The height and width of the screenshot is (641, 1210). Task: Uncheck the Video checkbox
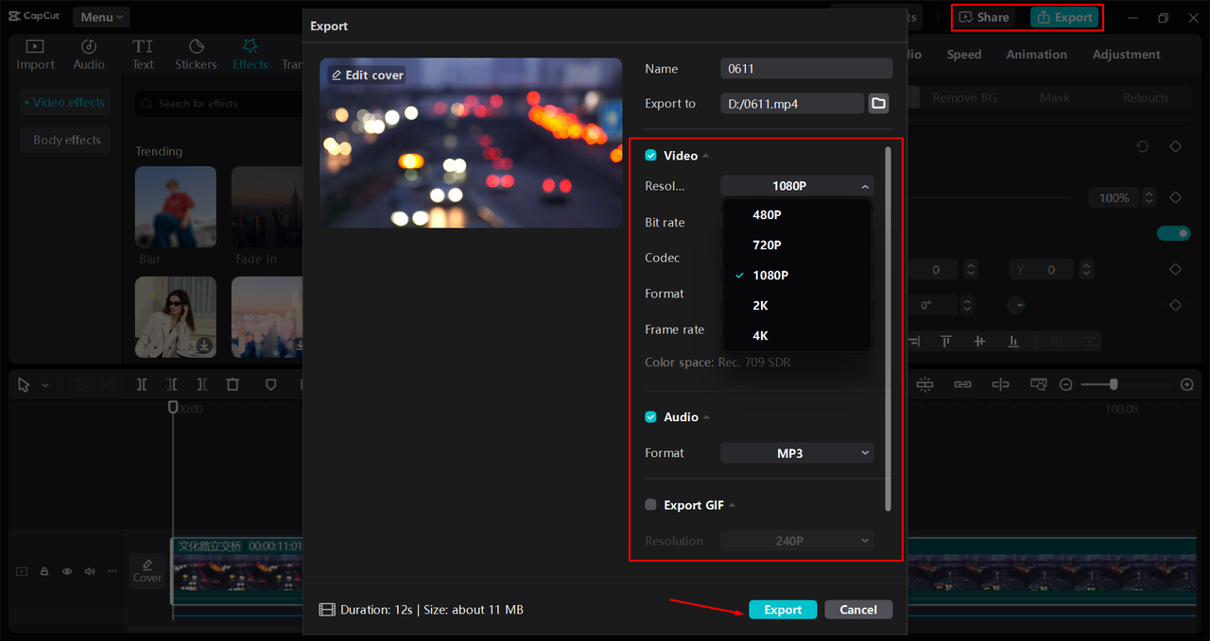click(x=650, y=155)
